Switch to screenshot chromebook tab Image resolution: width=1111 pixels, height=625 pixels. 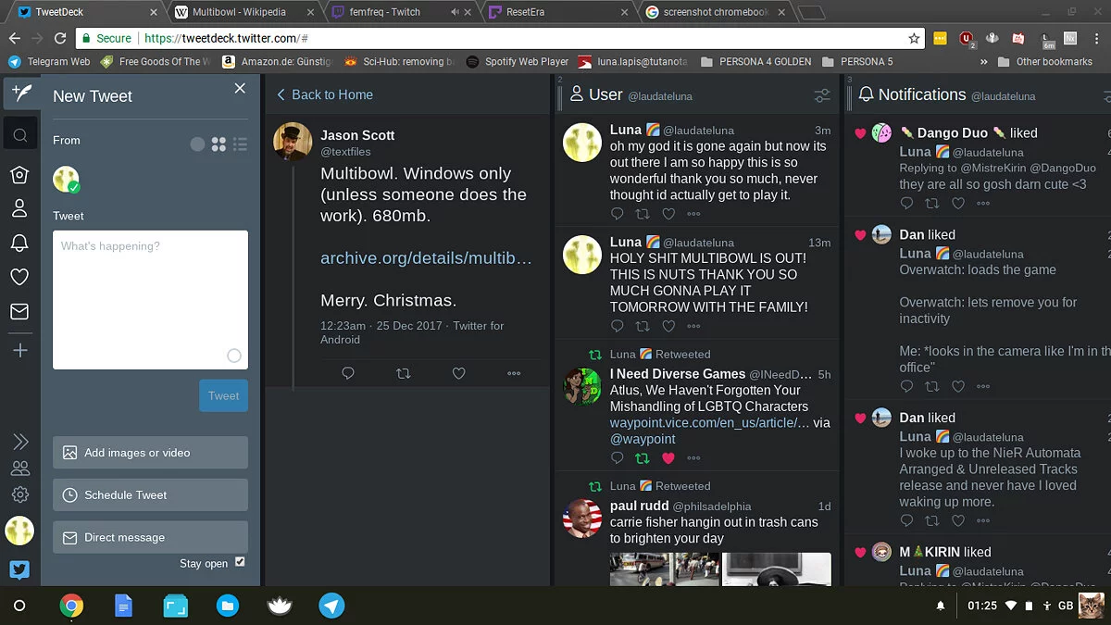point(713,12)
